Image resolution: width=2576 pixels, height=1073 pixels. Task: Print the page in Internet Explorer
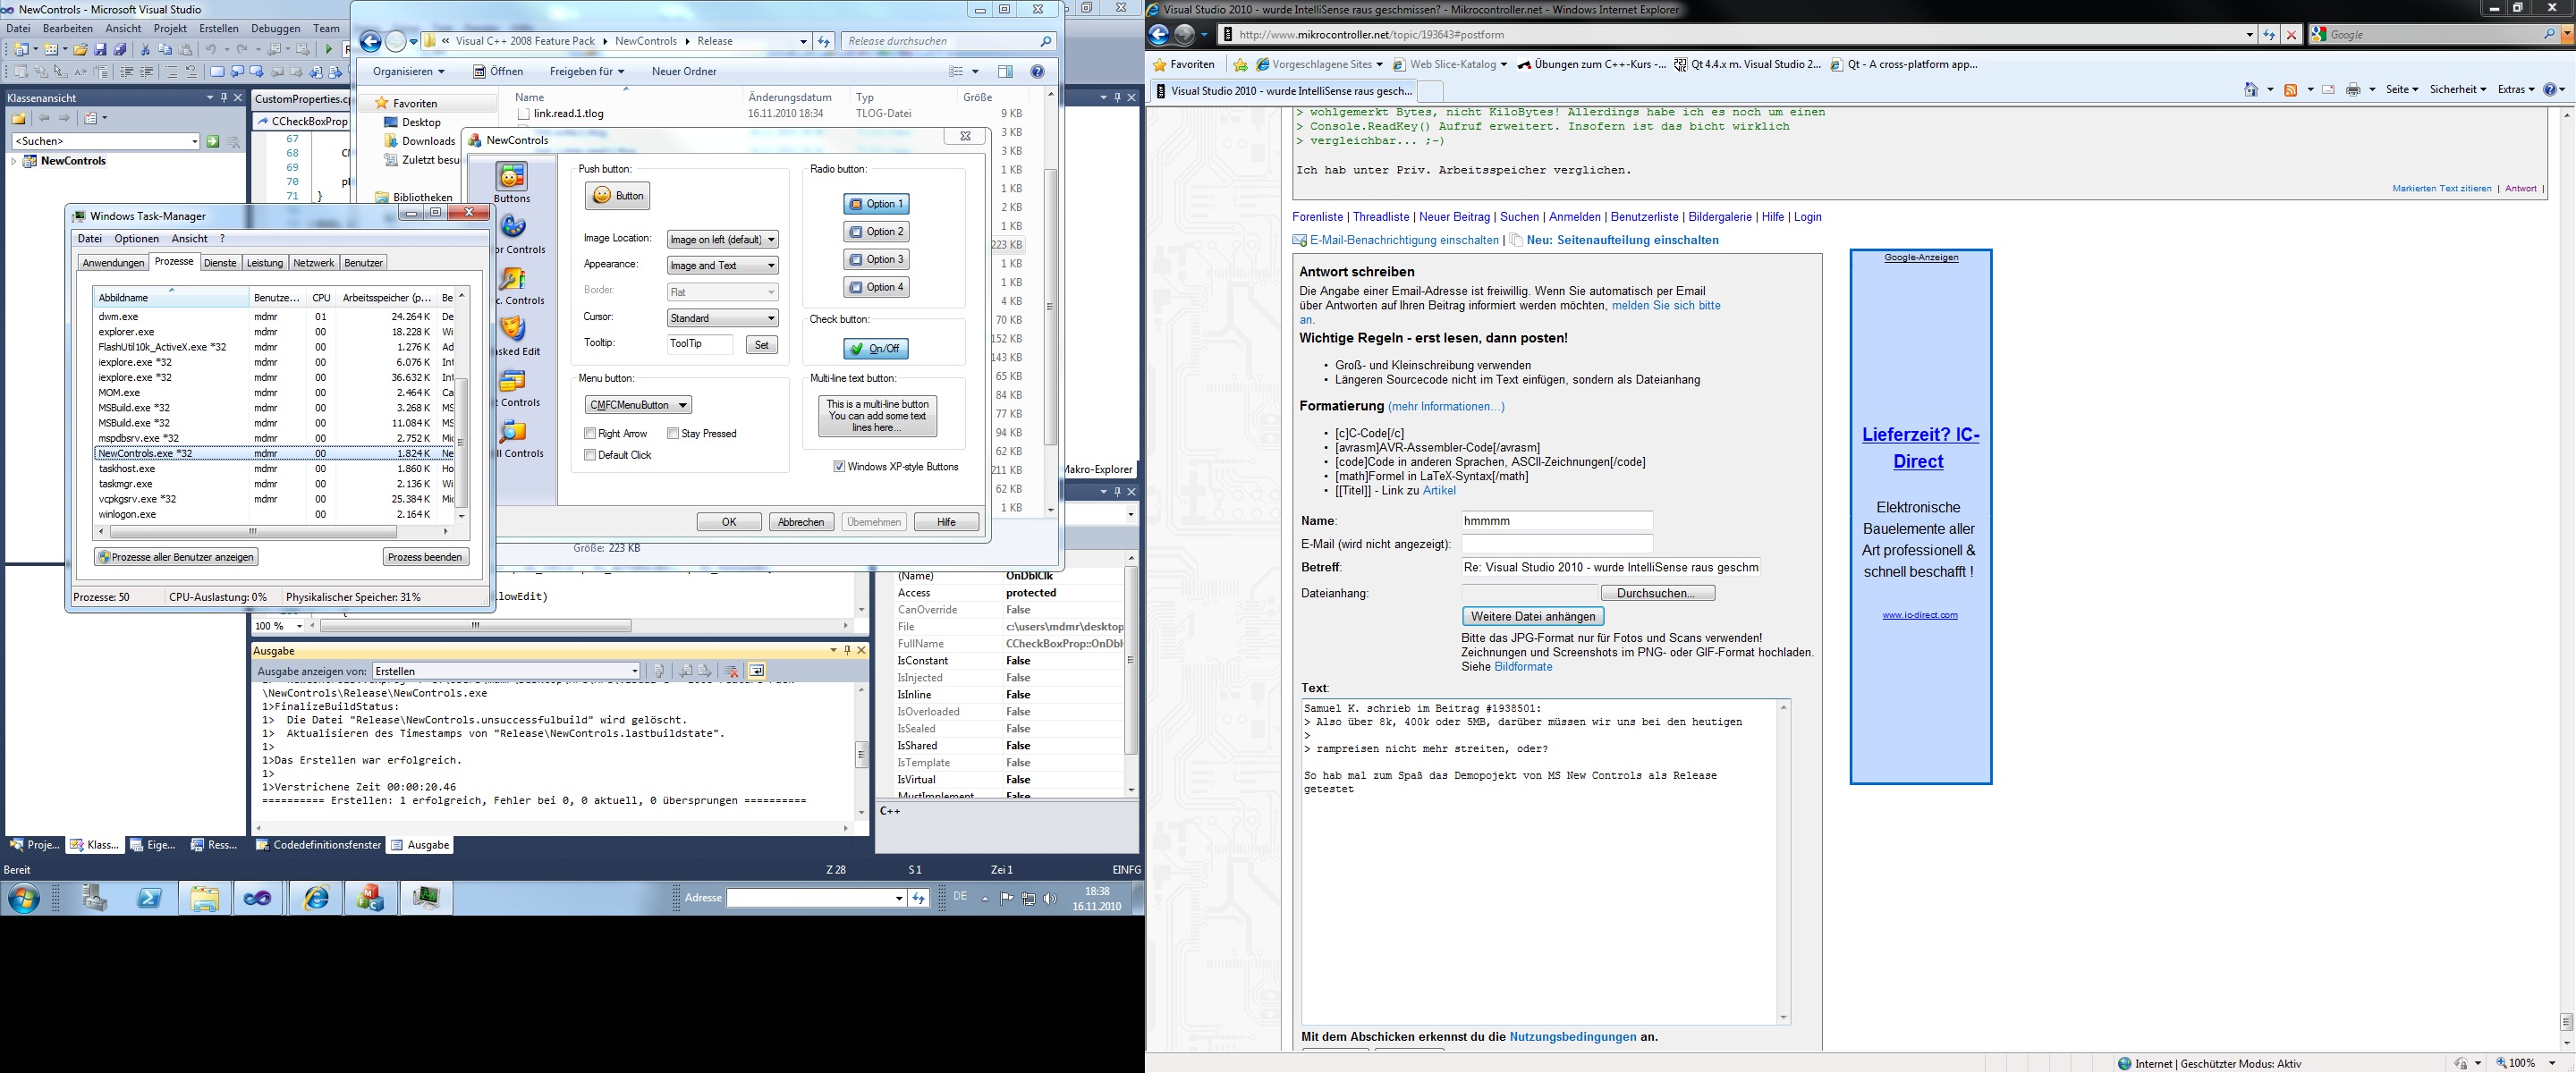coord(2353,89)
